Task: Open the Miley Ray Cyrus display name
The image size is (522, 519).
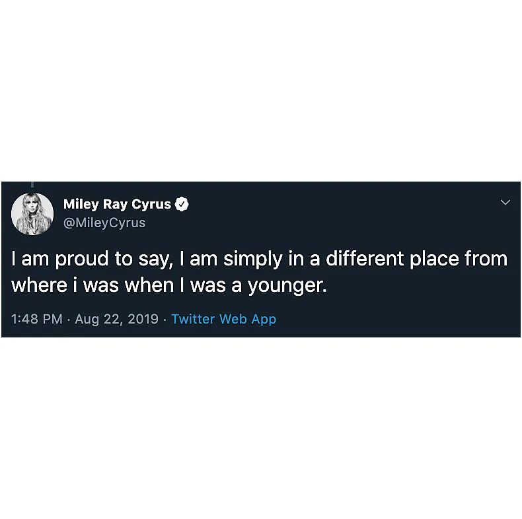Action: pyautogui.click(x=117, y=204)
